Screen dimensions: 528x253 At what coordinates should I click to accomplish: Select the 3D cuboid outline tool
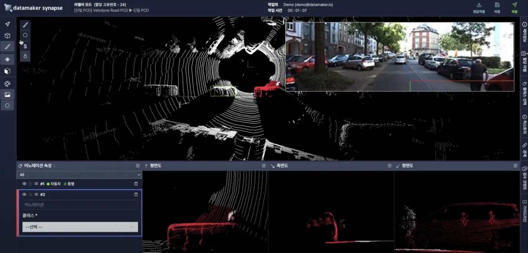pyautogui.click(x=7, y=35)
